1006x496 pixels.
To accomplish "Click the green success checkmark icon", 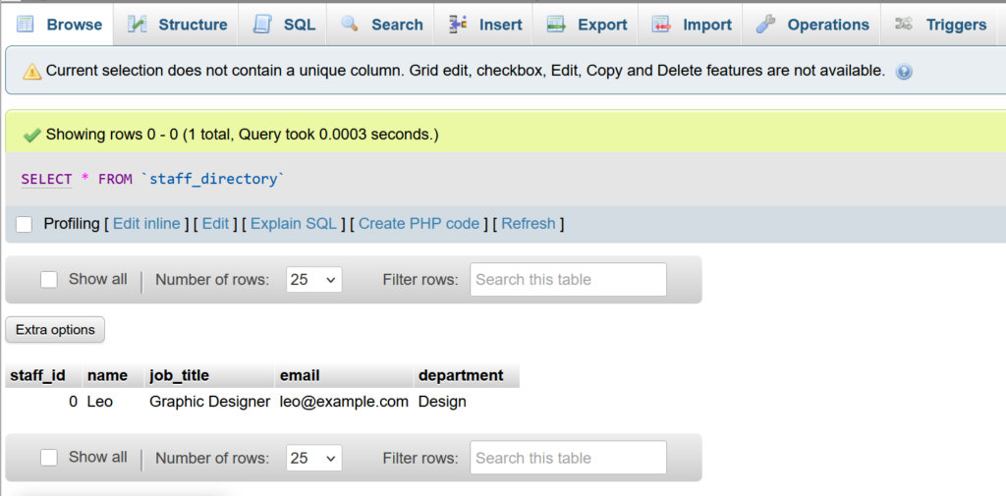I will (32, 136).
